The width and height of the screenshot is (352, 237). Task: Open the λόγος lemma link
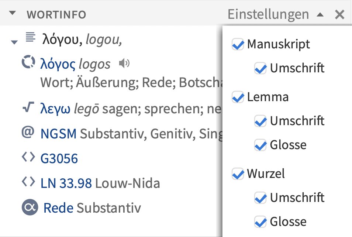(58, 64)
